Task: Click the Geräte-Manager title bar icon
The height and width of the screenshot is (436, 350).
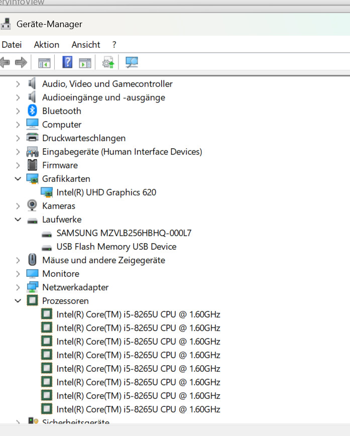Action: point(6,24)
